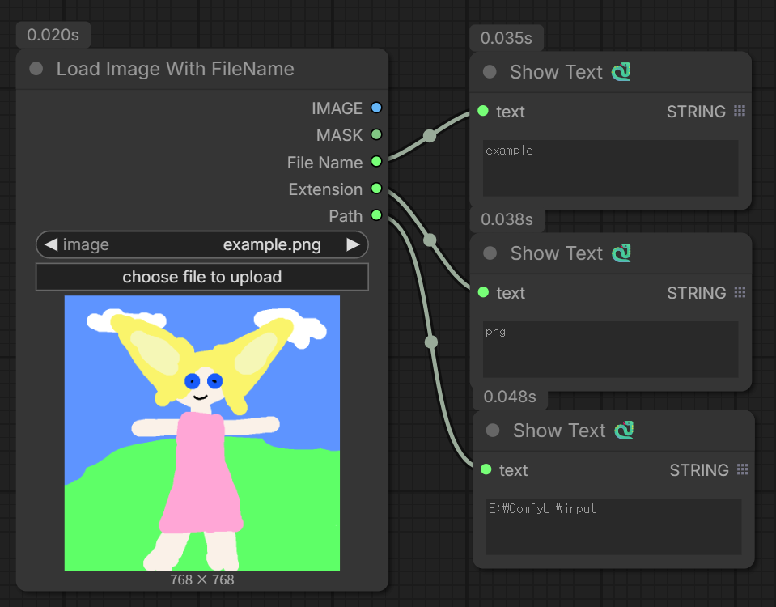This screenshot has height=607, width=776.
Task: Click the MASK output socket
Action: (376, 134)
